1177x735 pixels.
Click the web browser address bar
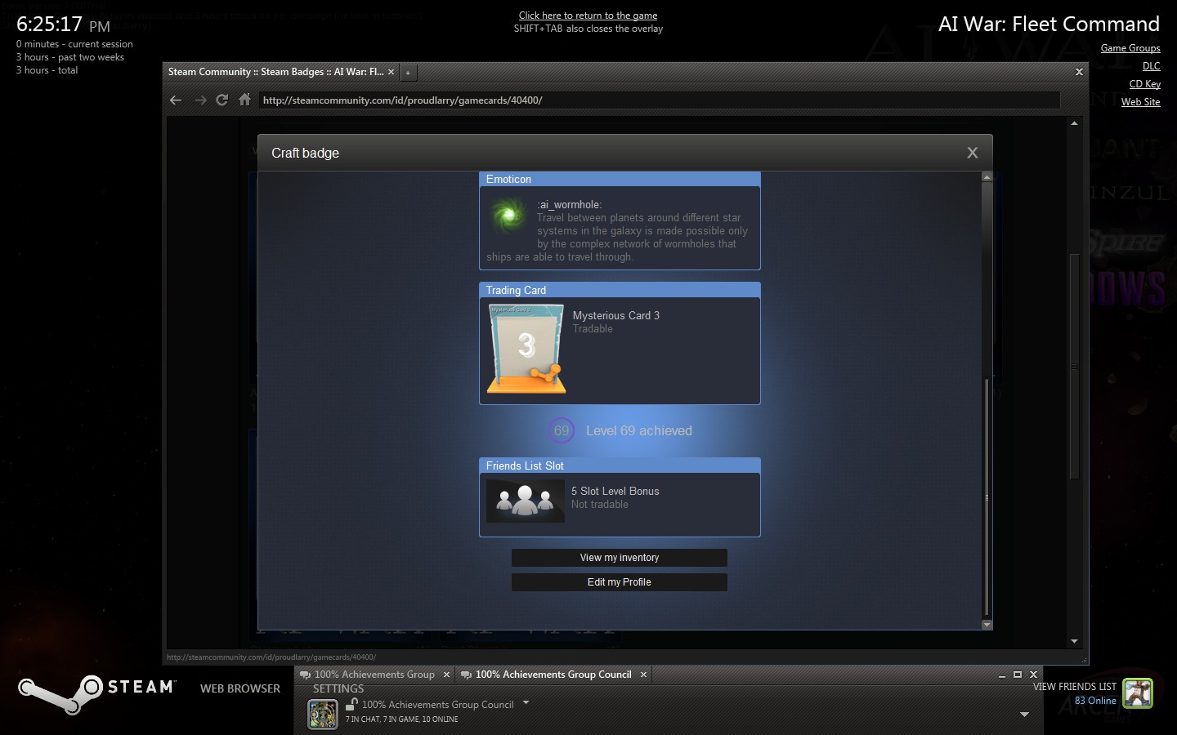660,100
